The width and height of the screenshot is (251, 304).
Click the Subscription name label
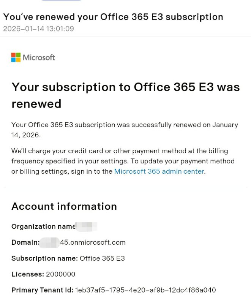(x=44, y=258)
